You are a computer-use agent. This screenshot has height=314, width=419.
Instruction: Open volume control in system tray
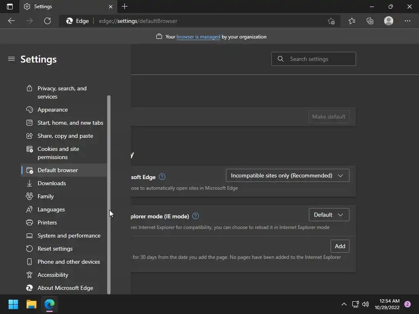coord(365,304)
